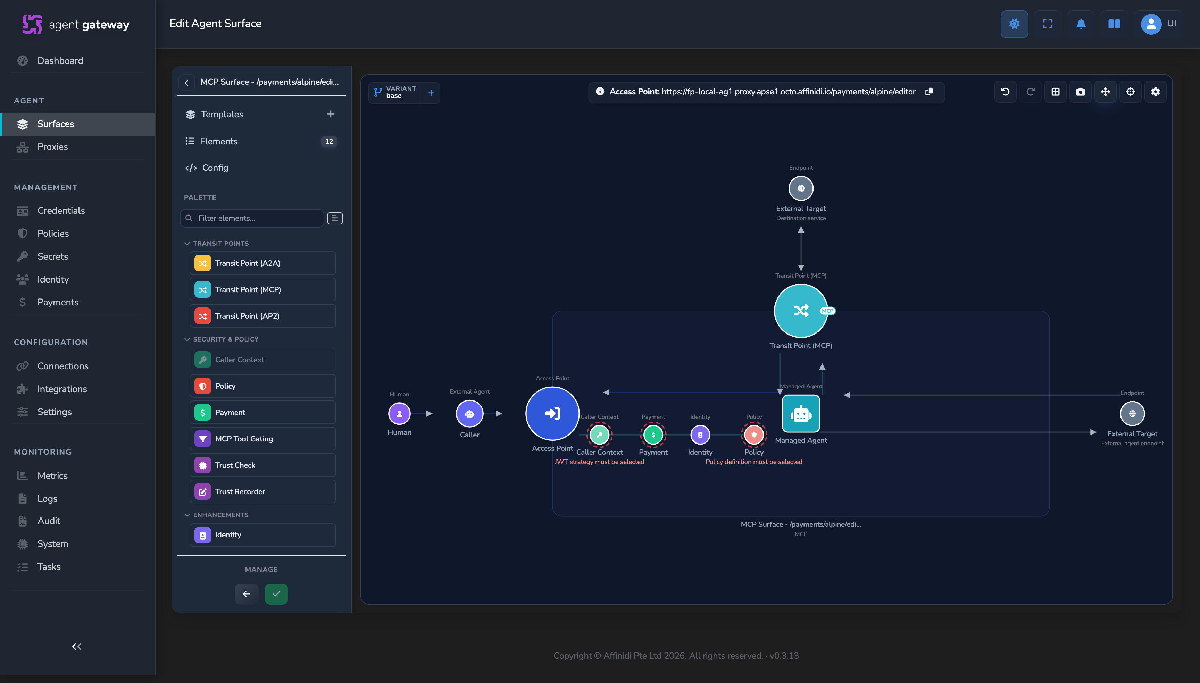Open Tasks in the sidebar
Viewport: 1200px width, 683px height.
coord(77,567)
